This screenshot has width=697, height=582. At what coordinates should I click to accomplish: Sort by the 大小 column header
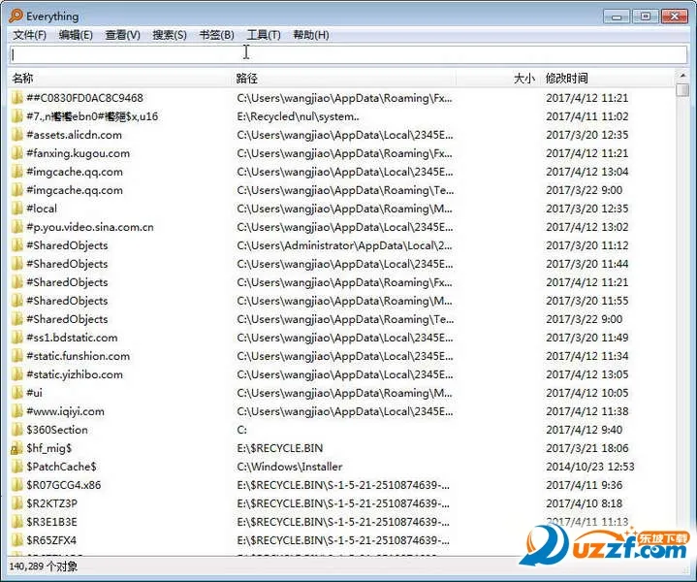click(x=524, y=79)
